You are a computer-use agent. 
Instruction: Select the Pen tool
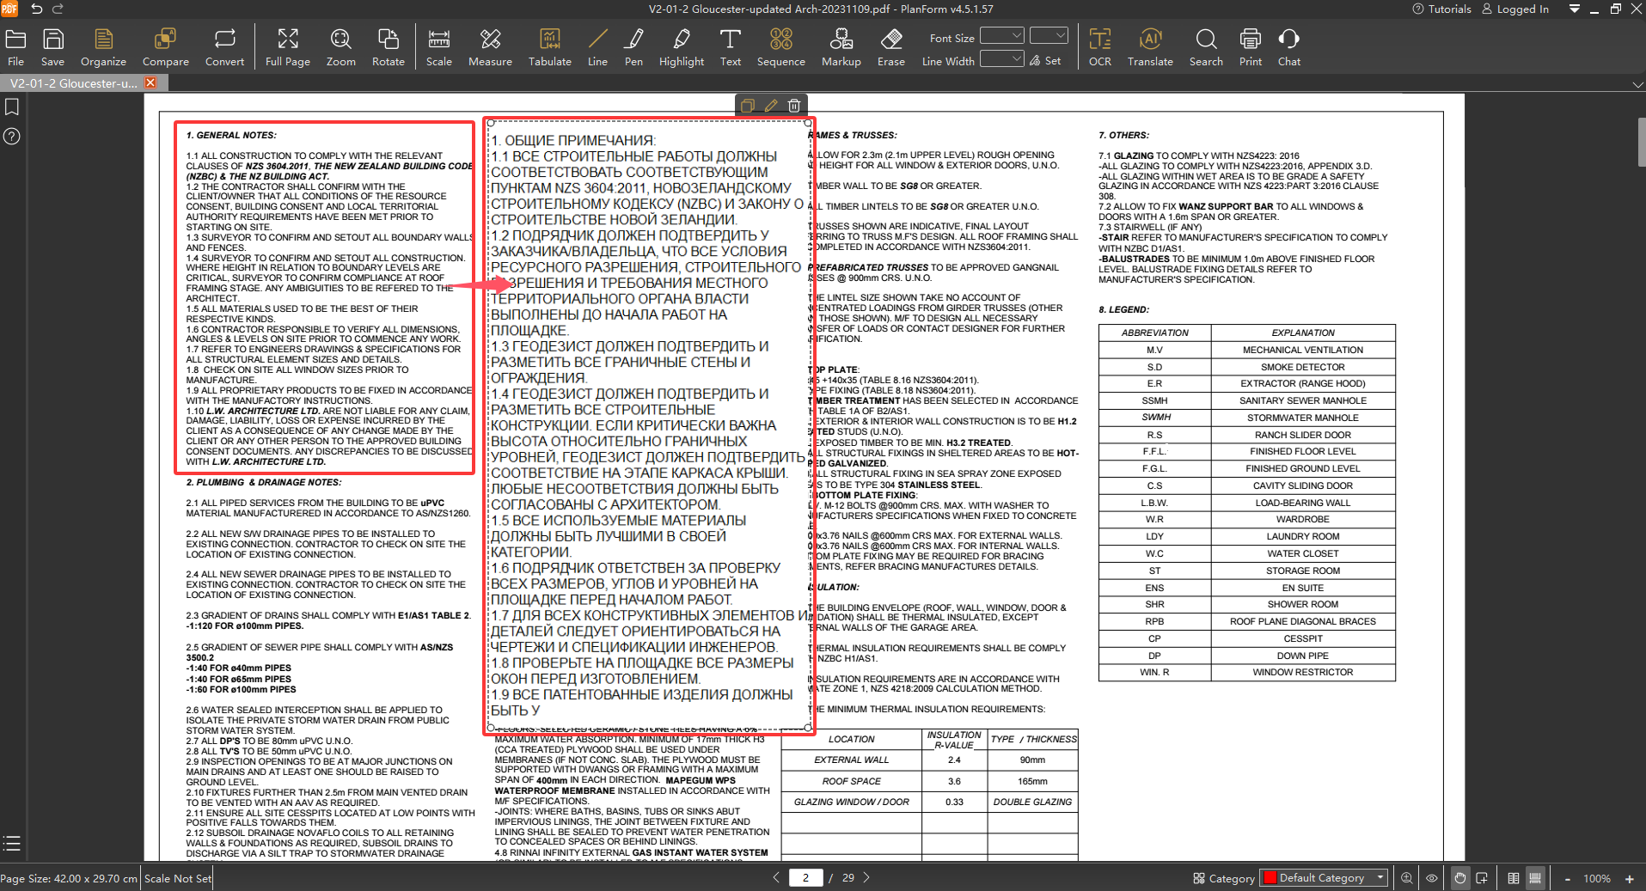click(633, 47)
